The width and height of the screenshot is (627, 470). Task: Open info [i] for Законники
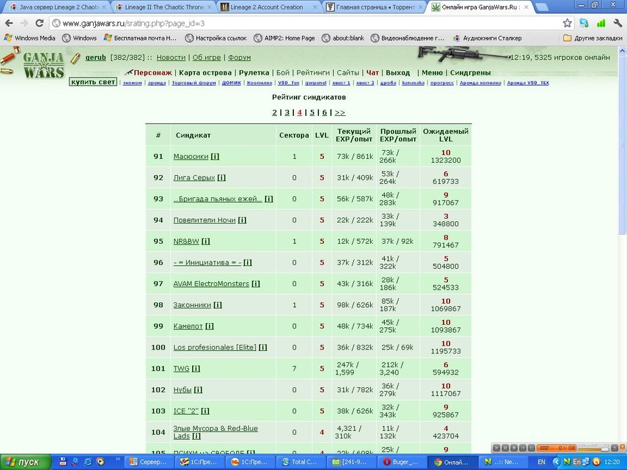coord(218,304)
